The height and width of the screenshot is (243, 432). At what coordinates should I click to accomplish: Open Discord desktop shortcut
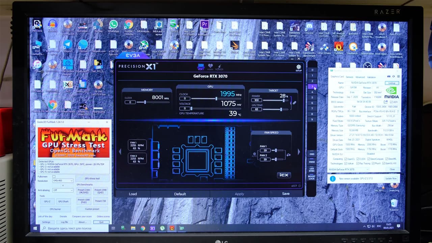(x=309, y=28)
